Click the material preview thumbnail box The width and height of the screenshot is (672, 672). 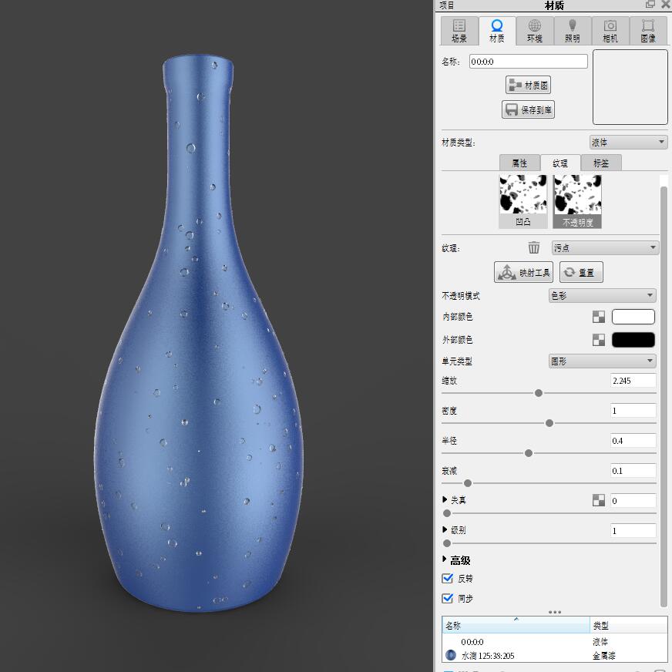630,87
